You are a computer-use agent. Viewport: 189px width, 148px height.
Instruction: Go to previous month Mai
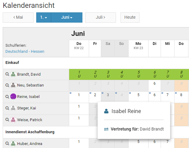[x=18, y=17]
